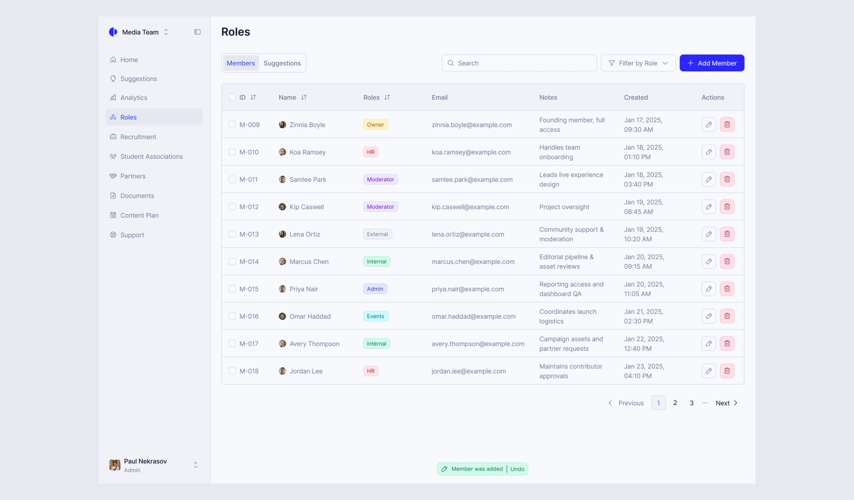The width and height of the screenshot is (854, 500).
Task: Check the M-009 row checkbox
Action: pos(232,125)
